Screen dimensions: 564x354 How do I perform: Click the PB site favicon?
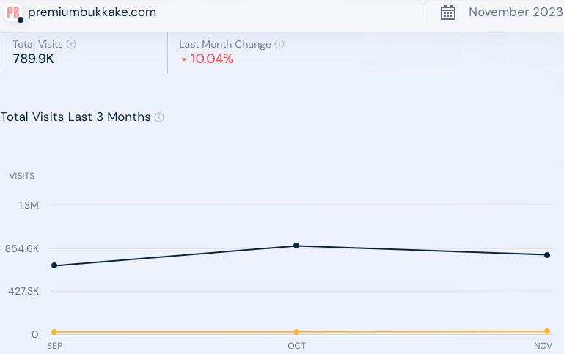(x=12, y=12)
